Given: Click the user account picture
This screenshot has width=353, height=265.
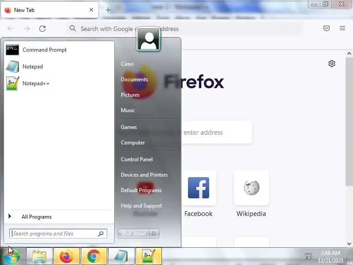Looking at the screenshot, I should tap(148, 39).
